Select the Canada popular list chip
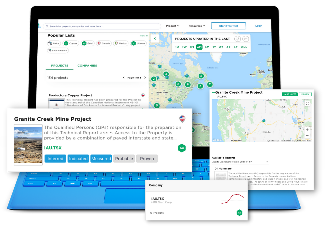The height and width of the screenshot is (227, 325). (104, 43)
